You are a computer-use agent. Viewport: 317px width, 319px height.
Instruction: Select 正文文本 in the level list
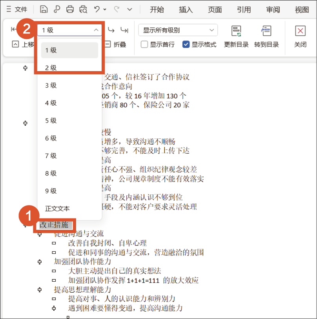click(57, 208)
